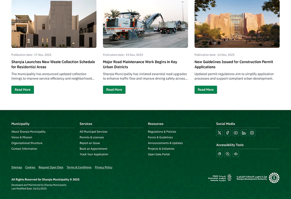Viewport: 291px width, 199px height.
Task: Open All Municipal Services link
Action: tap(93, 132)
